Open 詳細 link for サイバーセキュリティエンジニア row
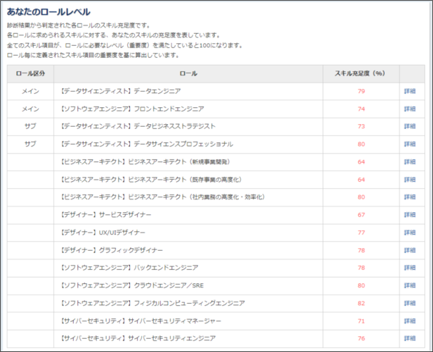This screenshot has width=433, height=352. point(410,338)
